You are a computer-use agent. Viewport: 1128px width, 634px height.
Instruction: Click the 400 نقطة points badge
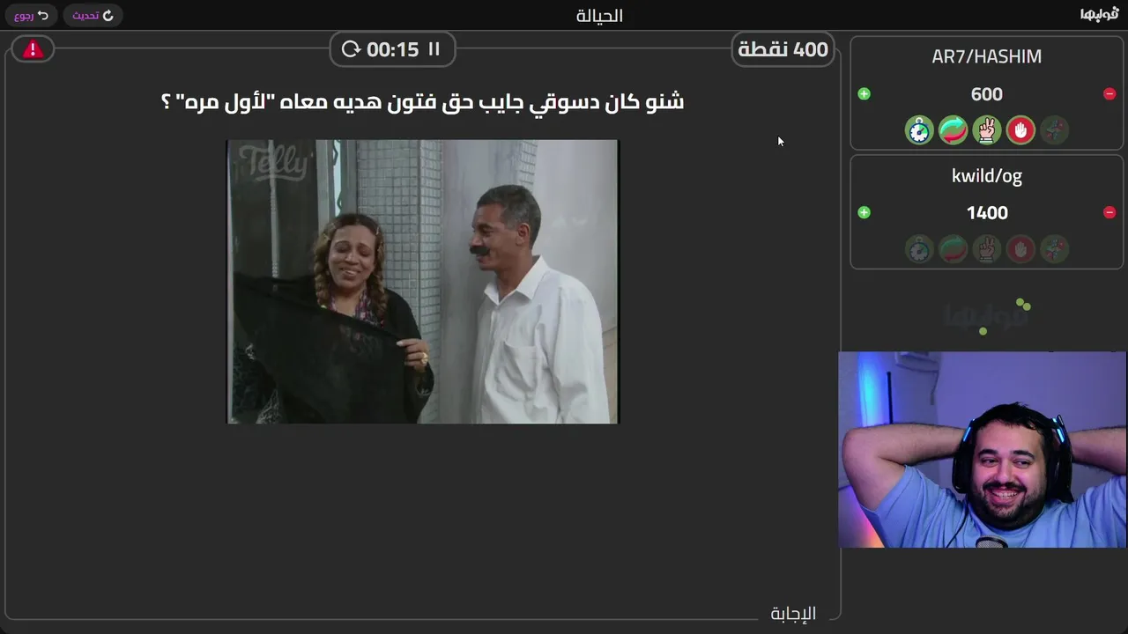(x=783, y=49)
